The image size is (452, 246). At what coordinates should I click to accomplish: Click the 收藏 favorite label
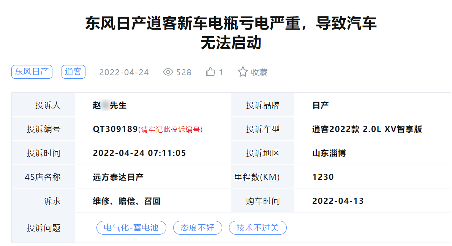[x=259, y=72]
